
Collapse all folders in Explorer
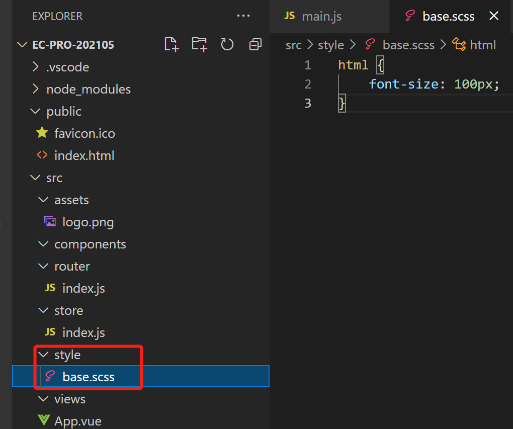[255, 45]
